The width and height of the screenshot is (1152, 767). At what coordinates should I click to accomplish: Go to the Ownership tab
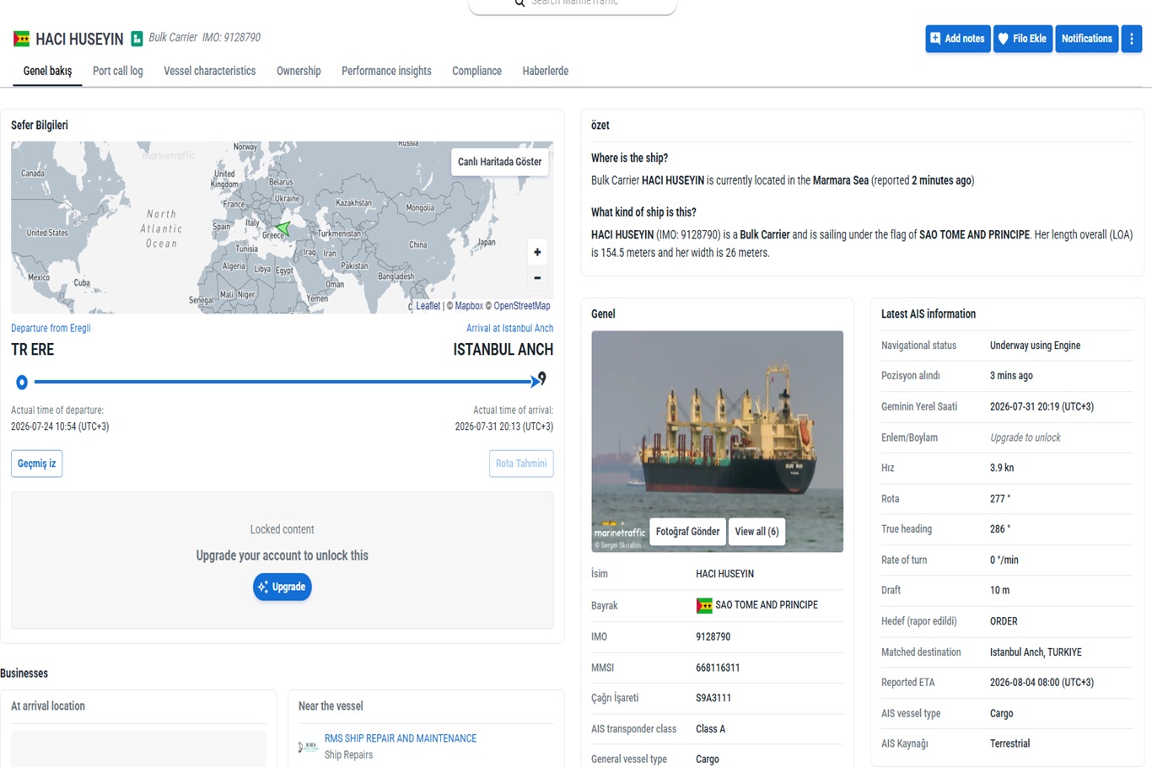(x=299, y=71)
